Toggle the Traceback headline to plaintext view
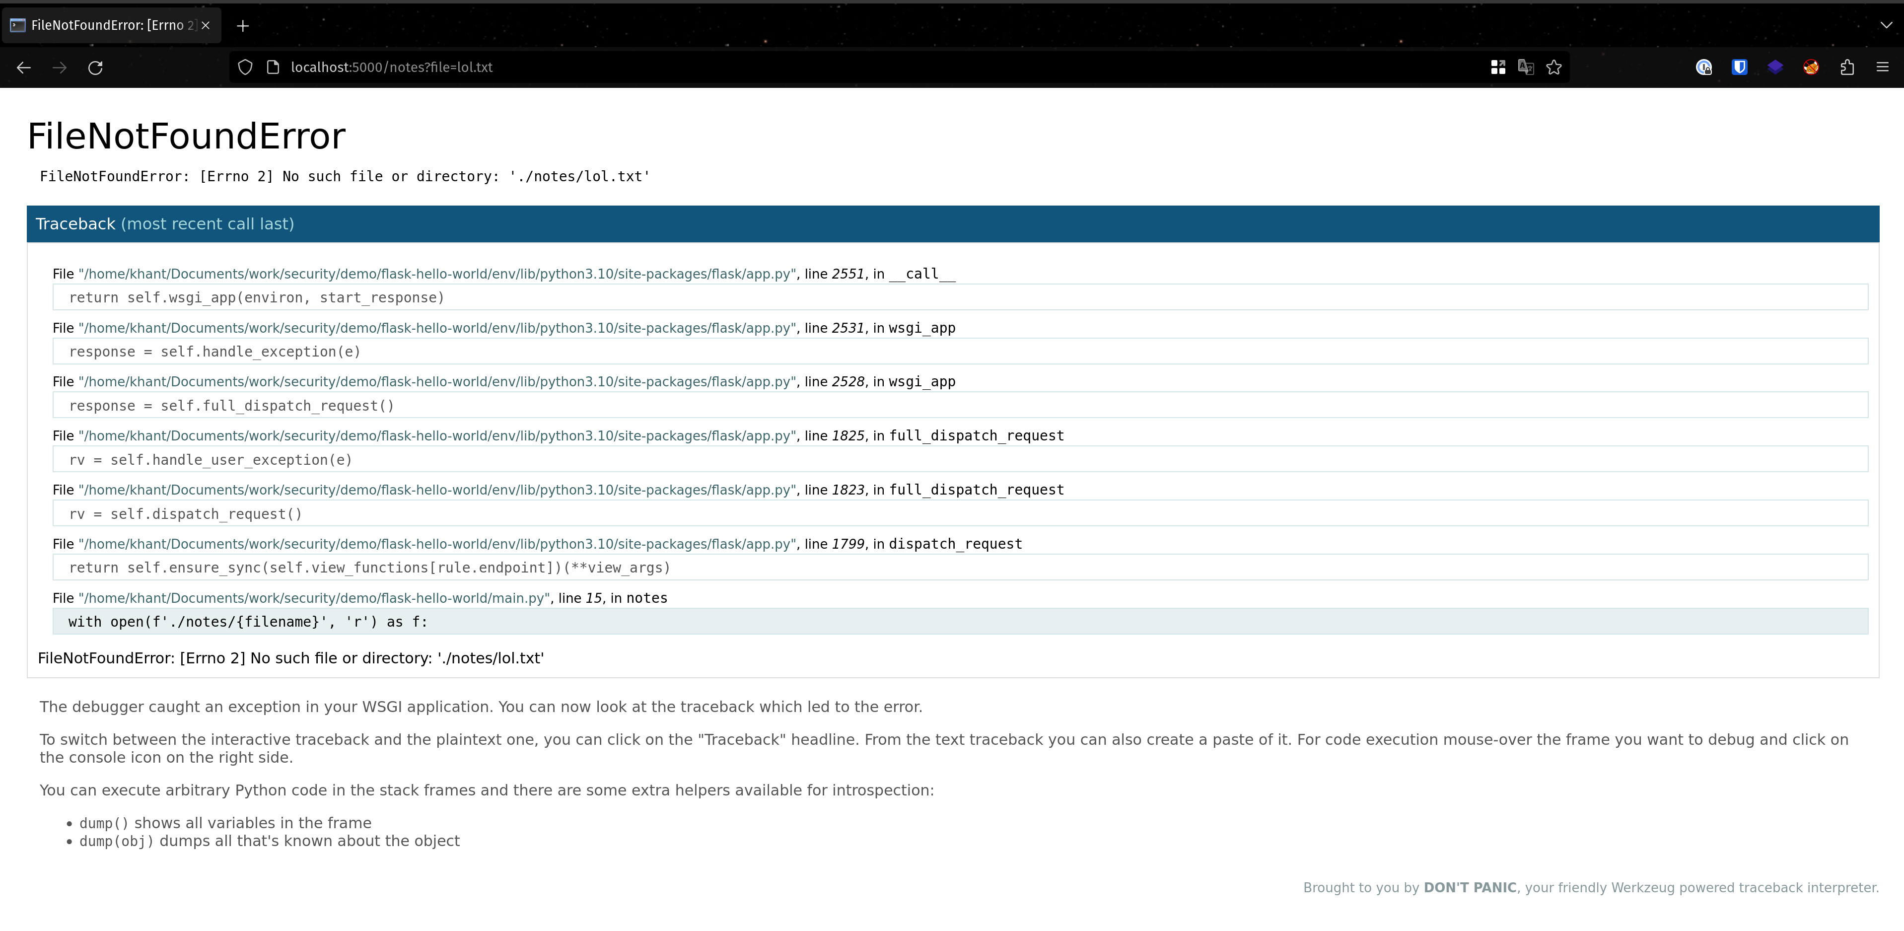 (x=75, y=224)
